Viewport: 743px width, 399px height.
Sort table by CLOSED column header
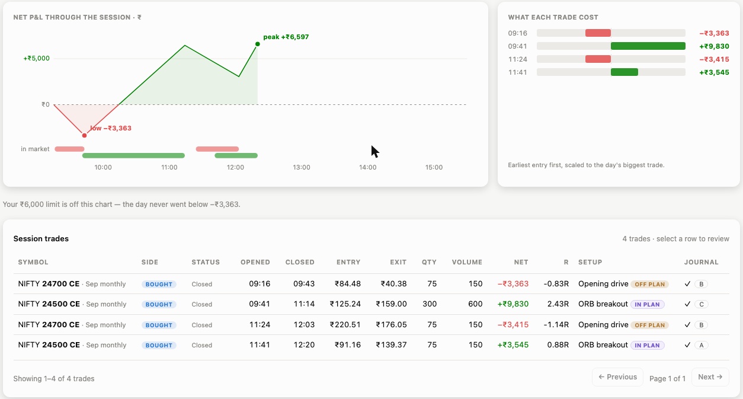(x=300, y=262)
